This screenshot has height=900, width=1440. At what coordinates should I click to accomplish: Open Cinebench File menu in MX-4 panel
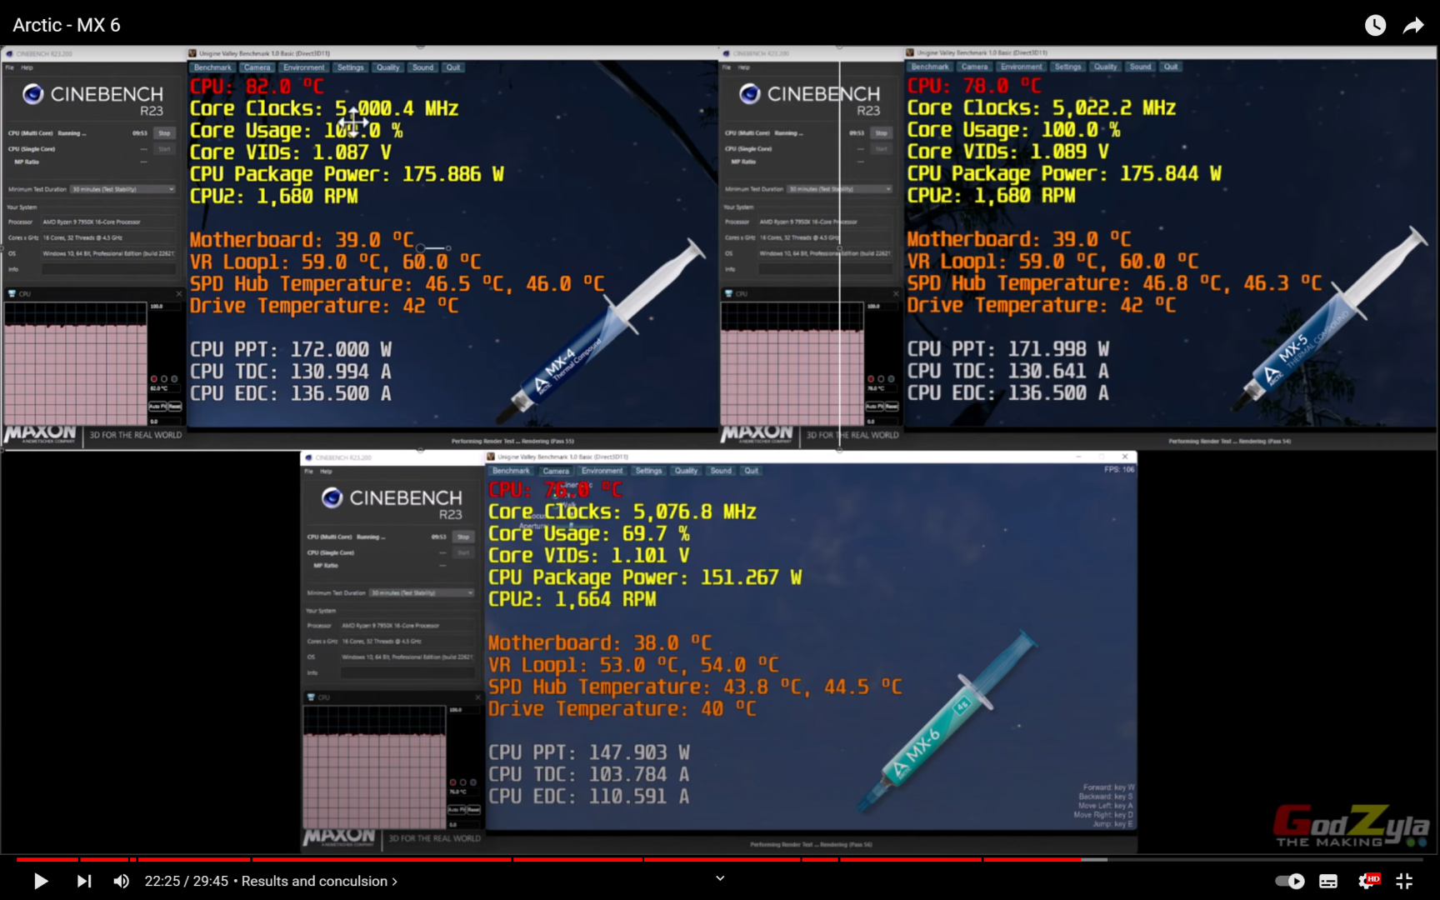[10, 67]
